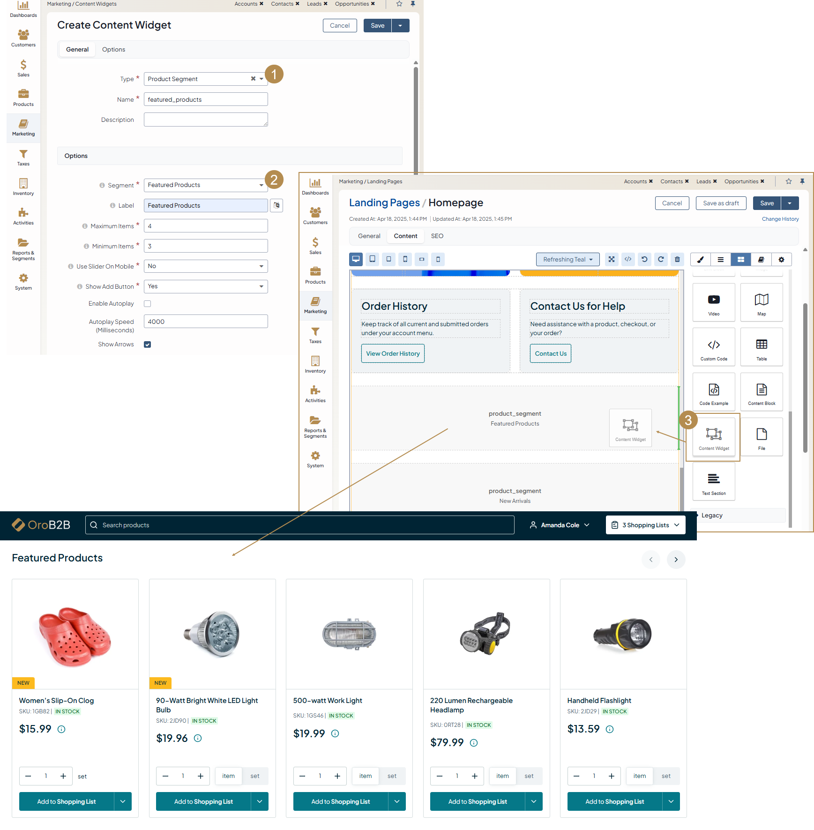Open the Segment dropdown
The width and height of the screenshot is (814, 830).
pos(206,185)
